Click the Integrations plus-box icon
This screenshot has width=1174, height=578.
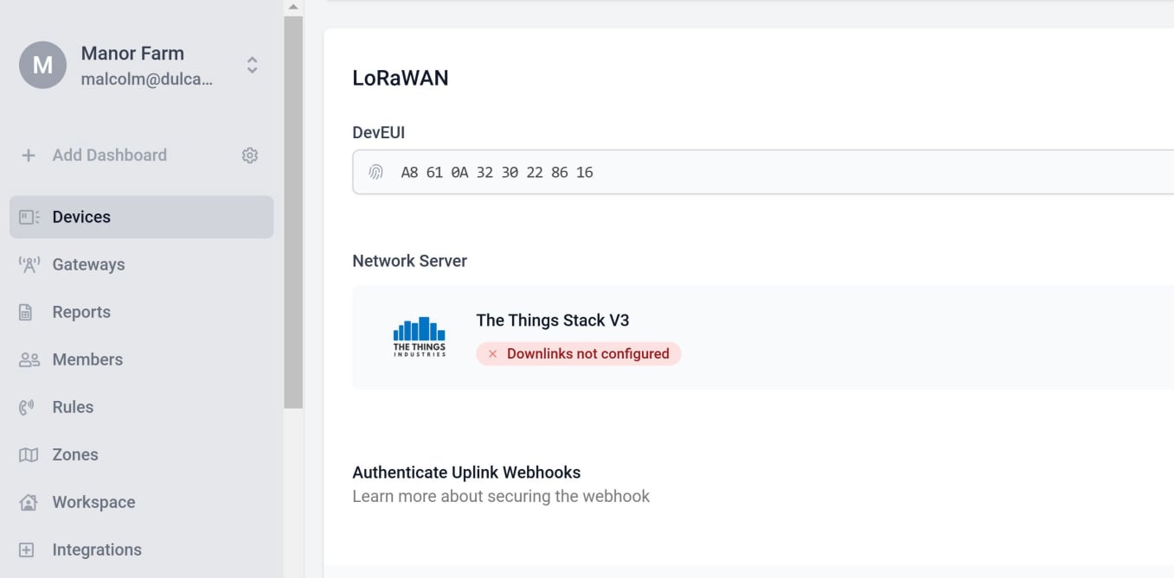coord(27,550)
